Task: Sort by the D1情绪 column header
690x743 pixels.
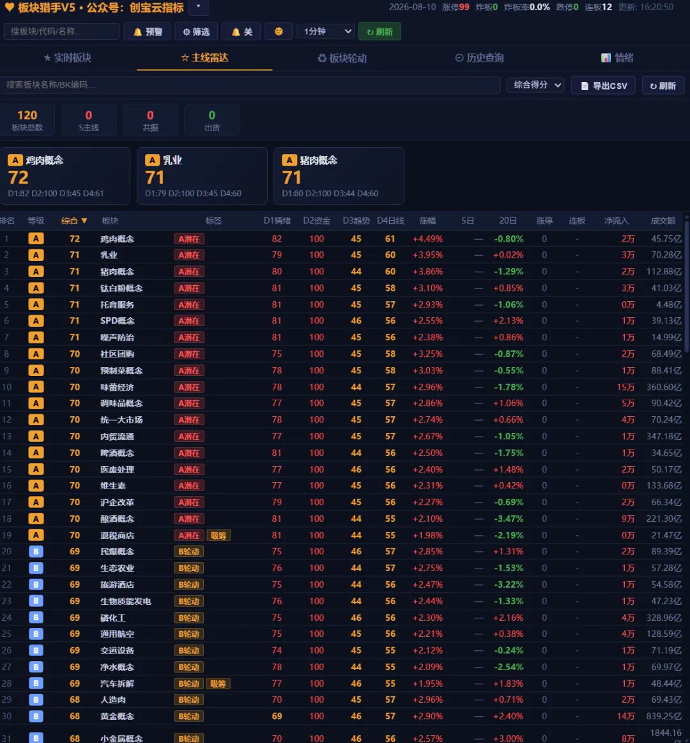Action: 277,221
